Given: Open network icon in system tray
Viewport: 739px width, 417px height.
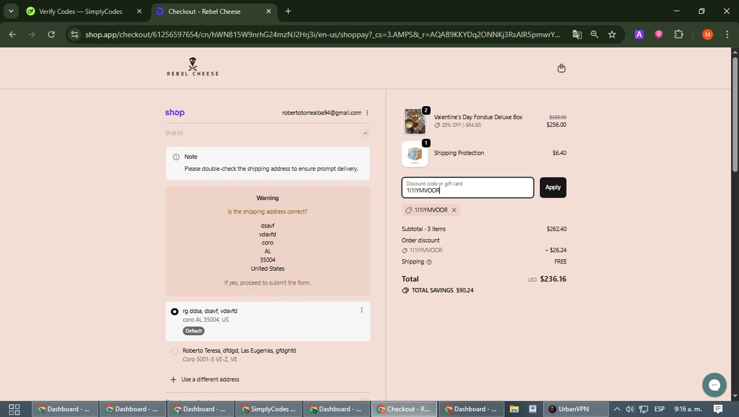Looking at the screenshot, I should [x=643, y=409].
